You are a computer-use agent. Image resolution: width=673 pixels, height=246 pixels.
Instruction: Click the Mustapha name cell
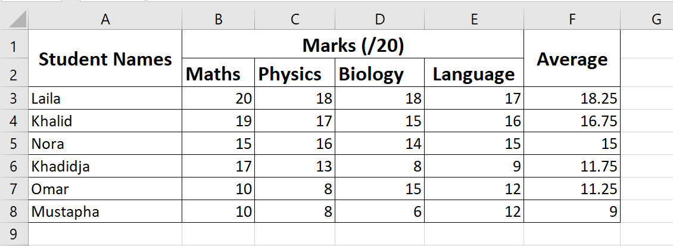(x=105, y=211)
